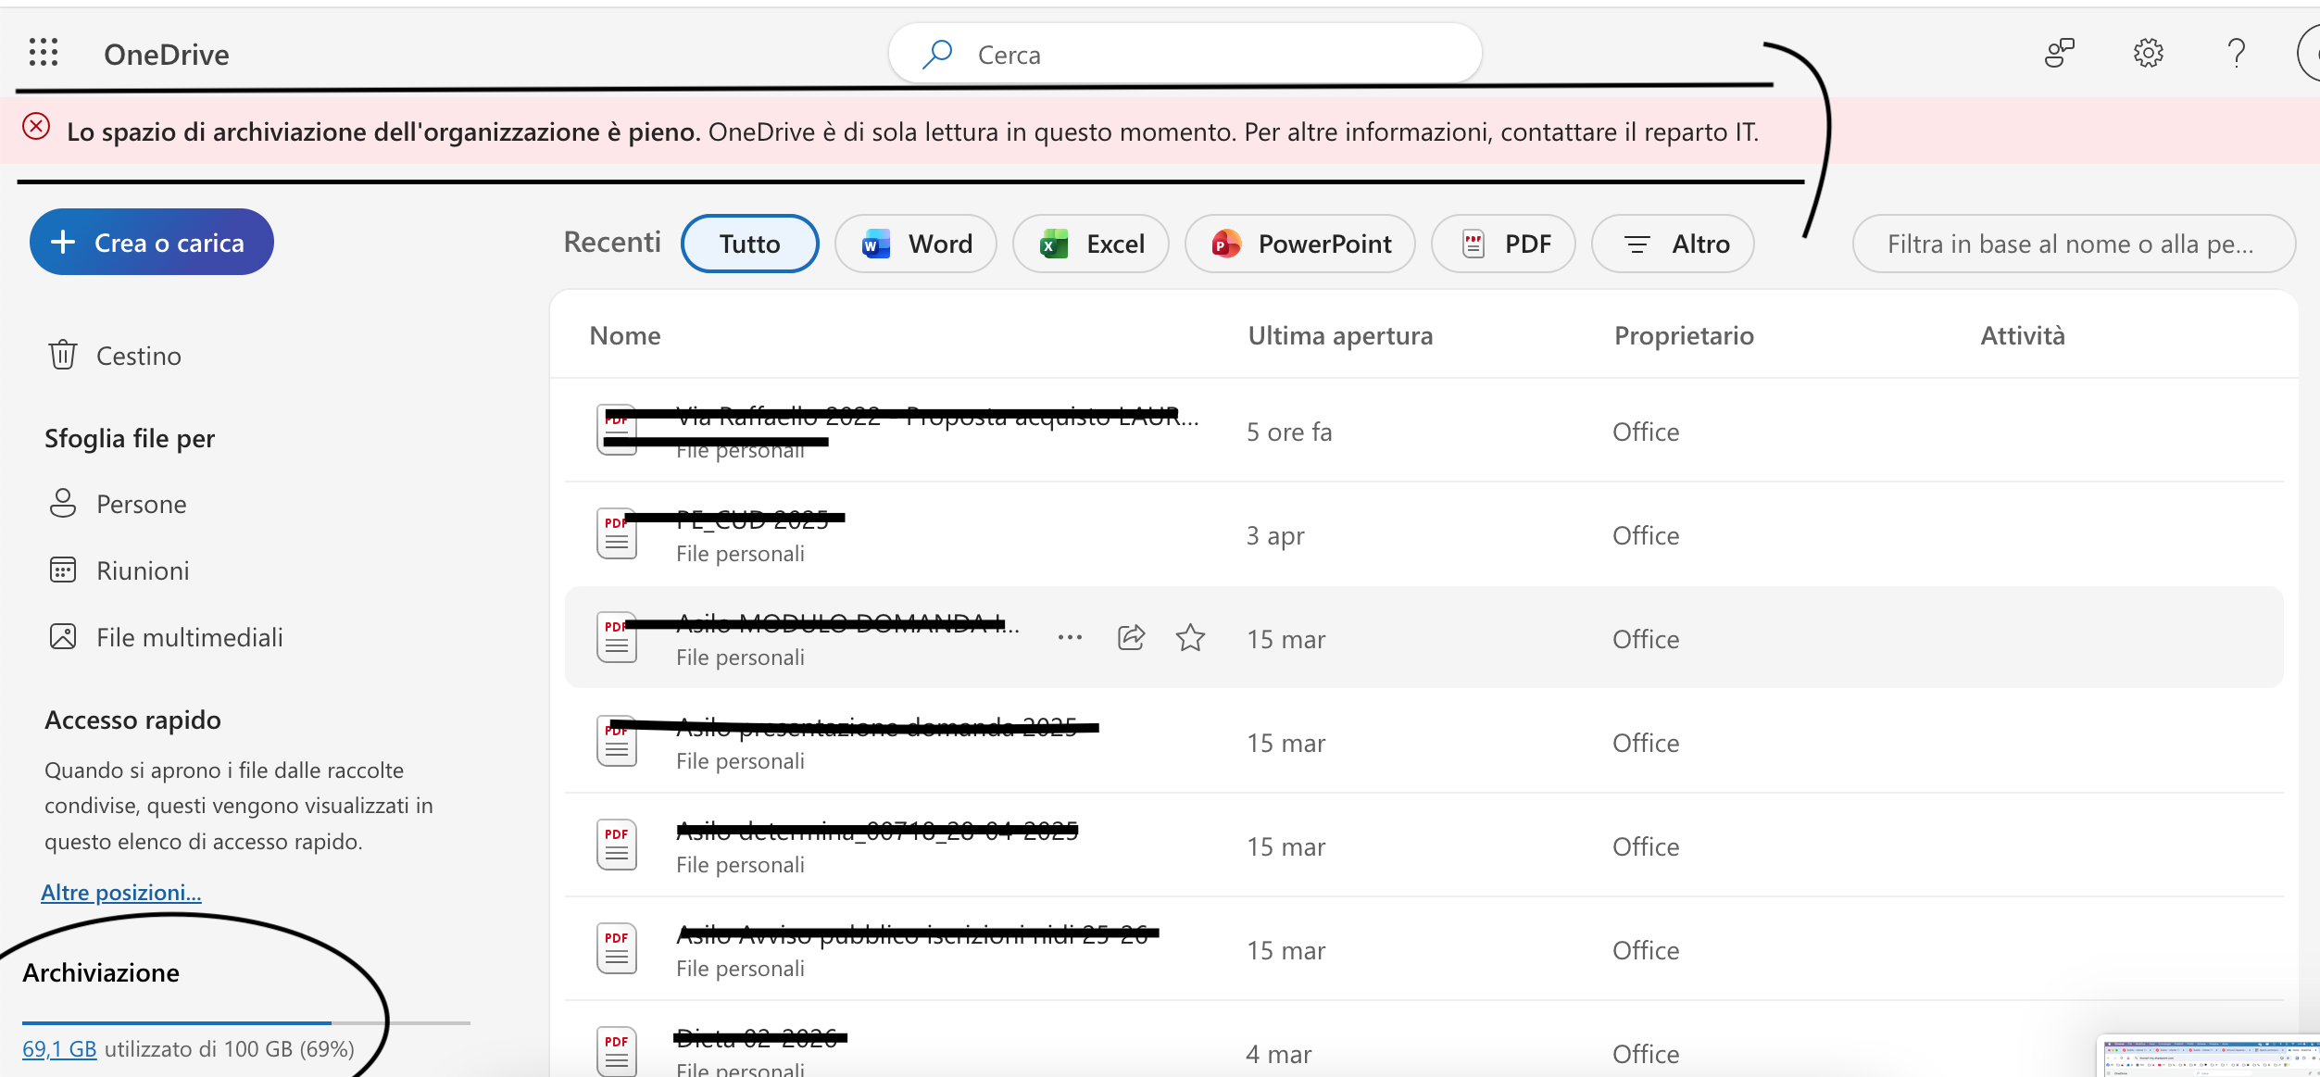Click PDF icon of '5 ore fa' file

pyautogui.click(x=617, y=431)
